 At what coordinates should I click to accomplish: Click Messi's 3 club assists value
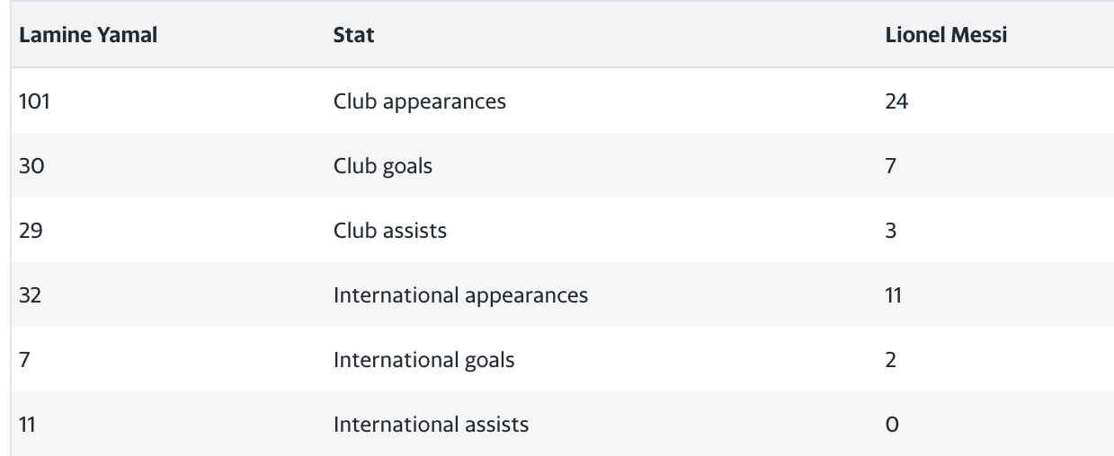click(891, 231)
